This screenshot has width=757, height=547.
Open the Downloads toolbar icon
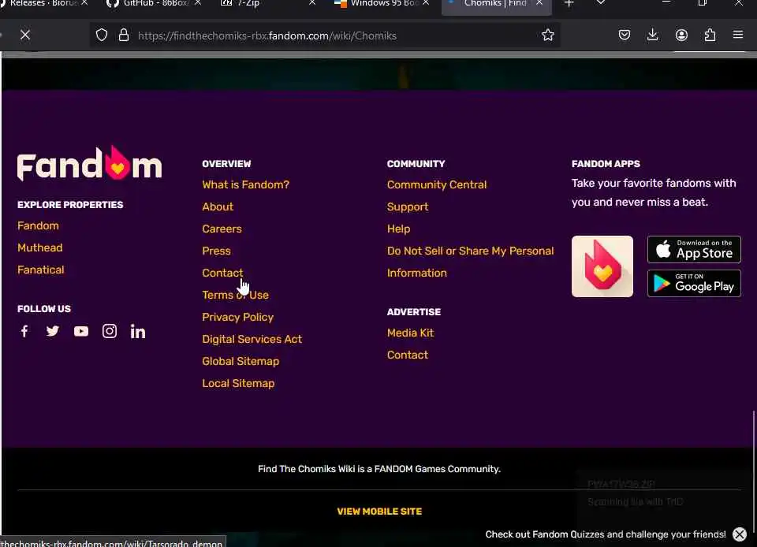click(652, 35)
